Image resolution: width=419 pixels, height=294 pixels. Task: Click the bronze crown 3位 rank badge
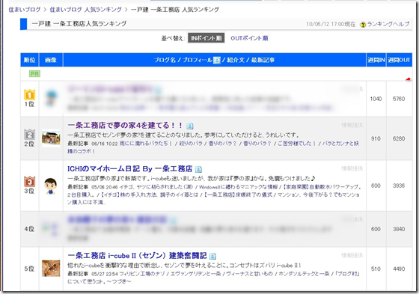coord(30,182)
